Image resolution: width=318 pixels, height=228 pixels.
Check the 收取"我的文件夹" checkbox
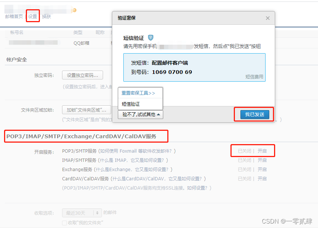click(65, 223)
